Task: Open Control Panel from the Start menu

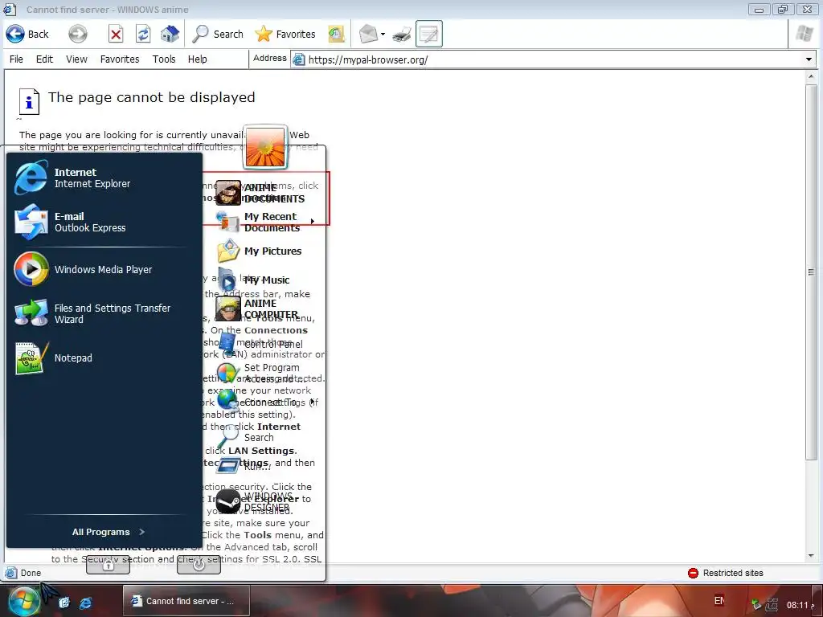Action: click(x=265, y=344)
